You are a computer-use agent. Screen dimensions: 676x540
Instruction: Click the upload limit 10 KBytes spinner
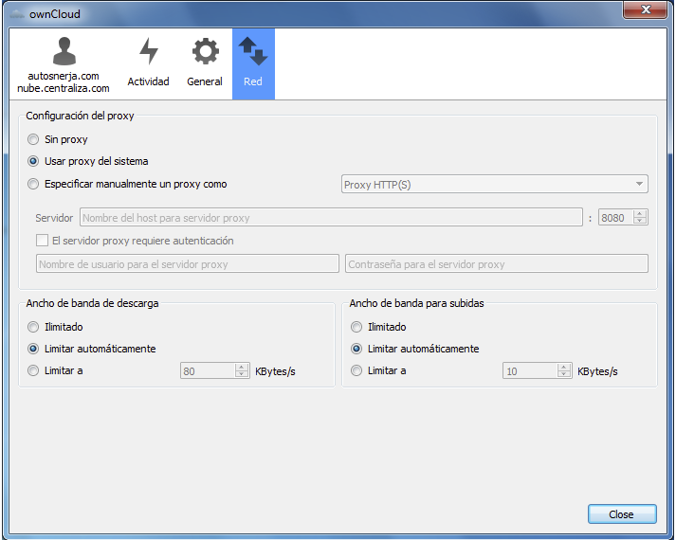coord(537,371)
